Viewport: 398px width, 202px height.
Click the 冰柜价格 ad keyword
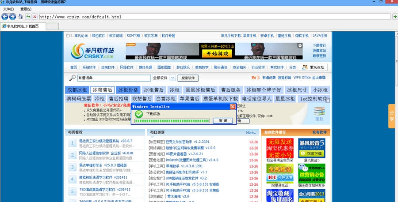[128, 90]
